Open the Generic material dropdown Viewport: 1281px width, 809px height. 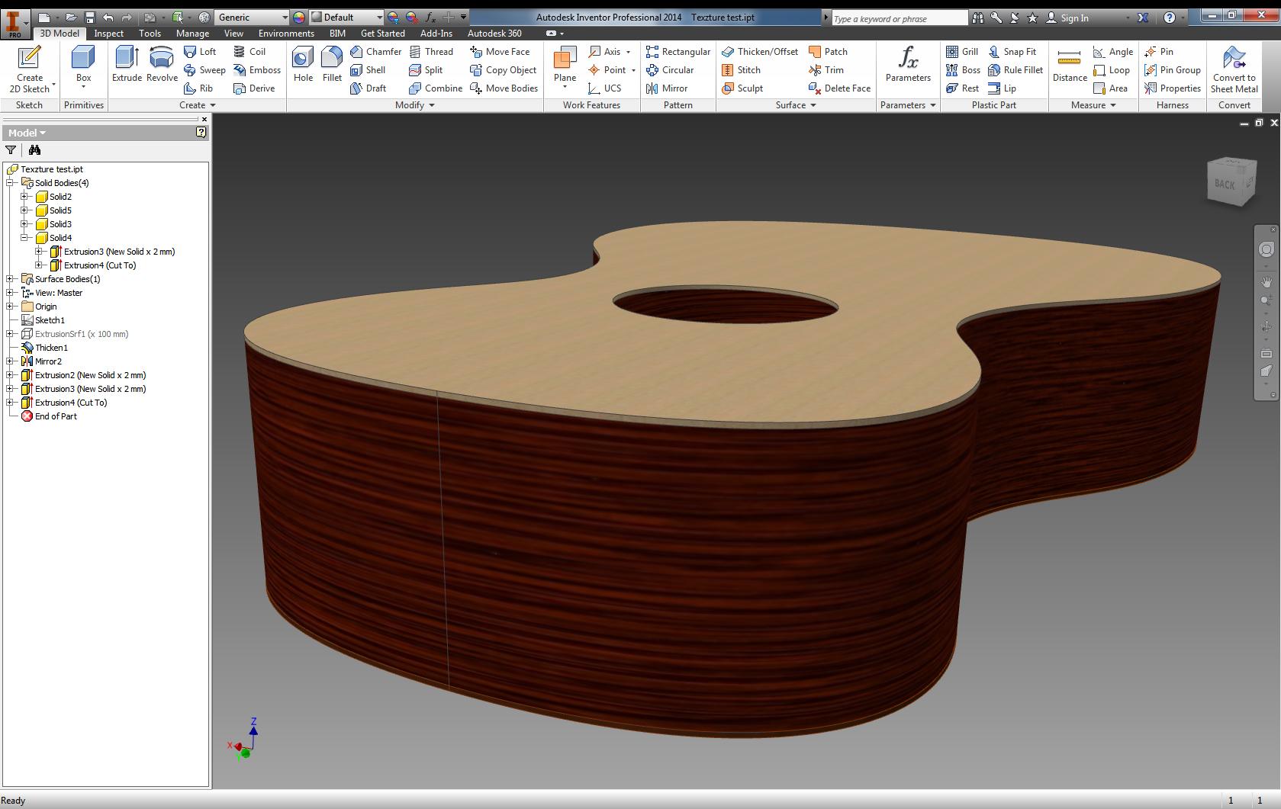pos(285,18)
